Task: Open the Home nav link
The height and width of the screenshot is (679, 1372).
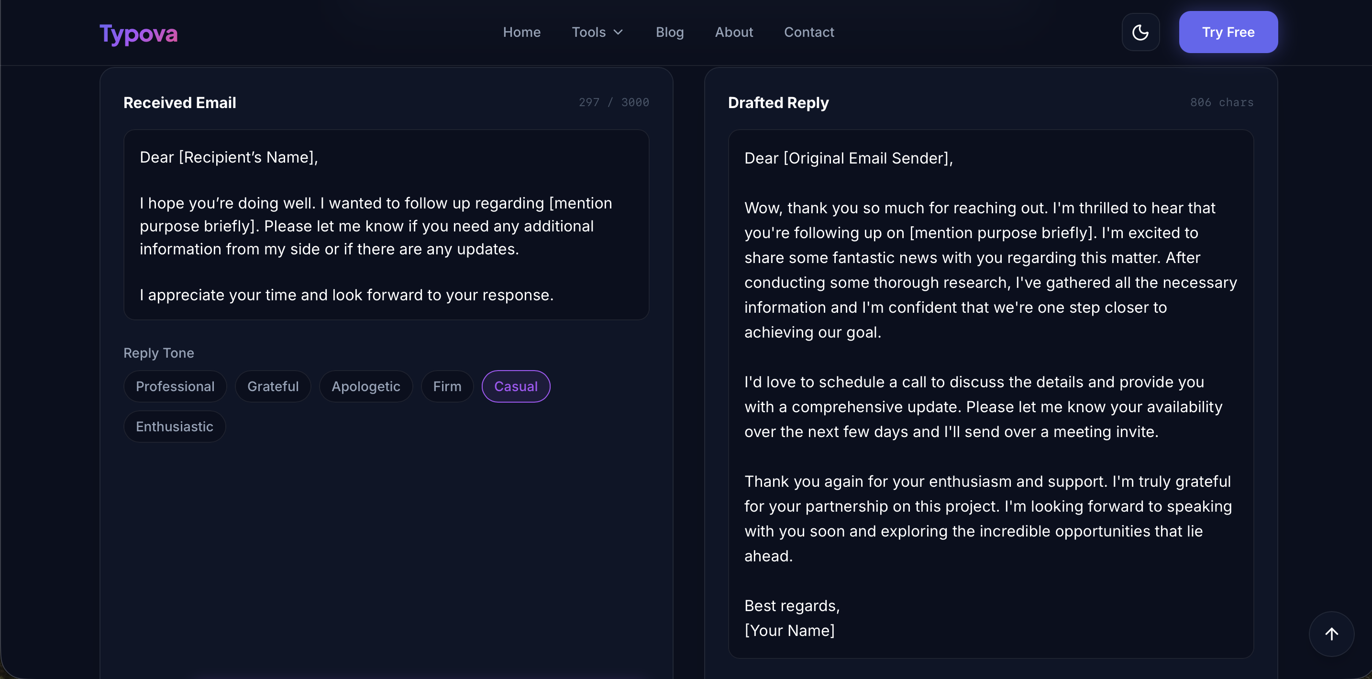Action: pyautogui.click(x=521, y=33)
